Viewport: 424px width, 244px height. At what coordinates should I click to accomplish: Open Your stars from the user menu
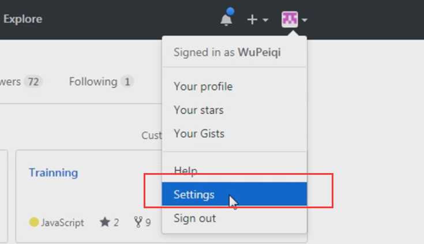(198, 110)
